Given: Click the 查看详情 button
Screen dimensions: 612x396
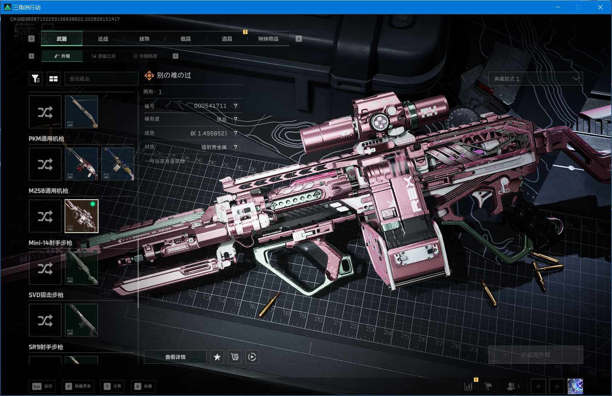Looking at the screenshot, I should 175,357.
